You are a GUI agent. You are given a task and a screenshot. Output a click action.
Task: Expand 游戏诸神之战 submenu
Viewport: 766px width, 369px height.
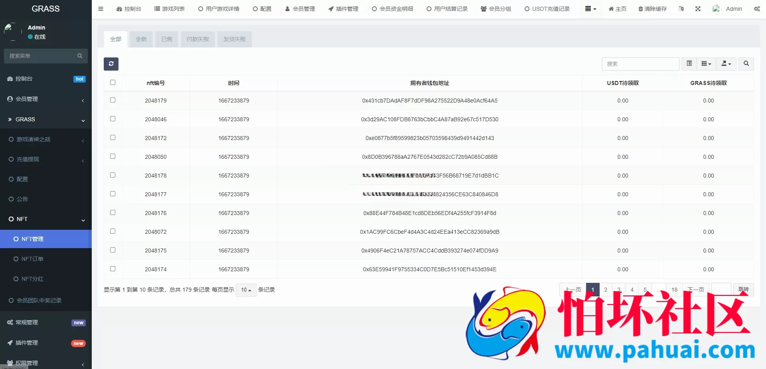click(46, 139)
